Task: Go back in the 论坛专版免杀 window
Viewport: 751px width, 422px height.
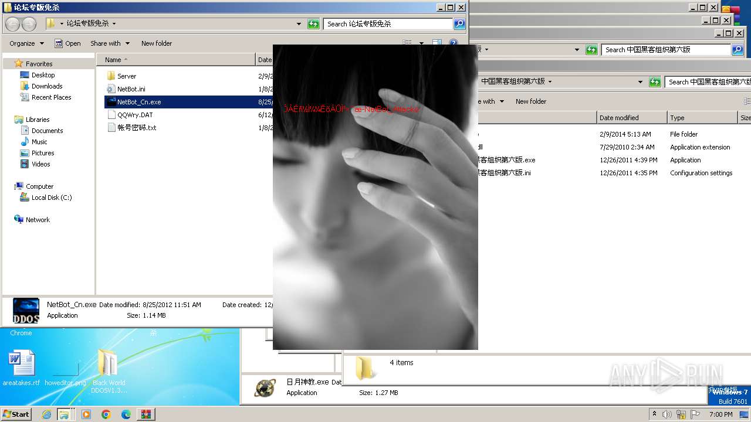Action: click(13, 24)
